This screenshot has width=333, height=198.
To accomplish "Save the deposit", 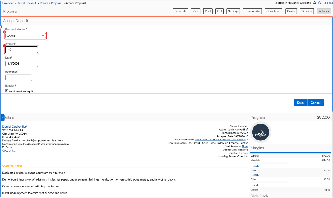I will tap(300, 103).
